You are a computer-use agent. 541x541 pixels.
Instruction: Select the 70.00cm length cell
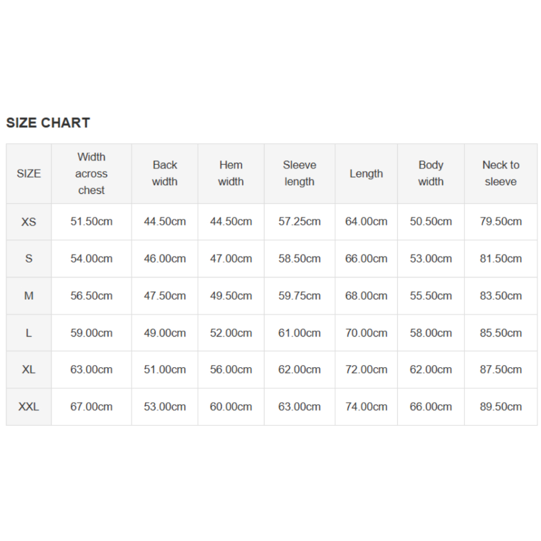click(366, 333)
